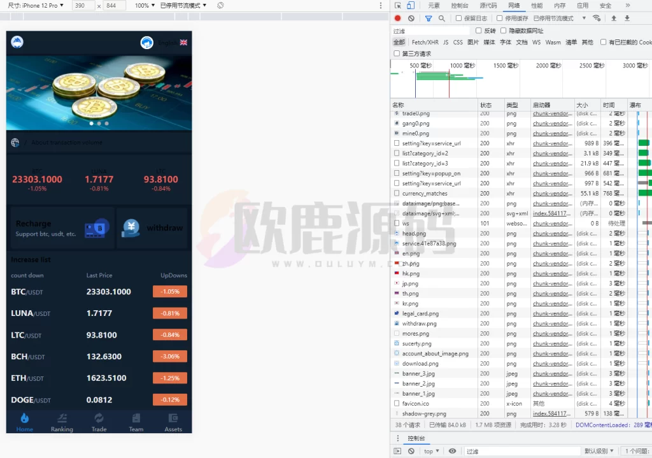This screenshot has width=652, height=458.
Task: Clear the network requests list
Action: point(411,17)
